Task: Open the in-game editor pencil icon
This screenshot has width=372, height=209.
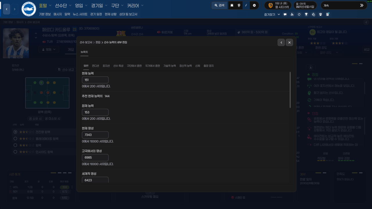Action: 246,5
